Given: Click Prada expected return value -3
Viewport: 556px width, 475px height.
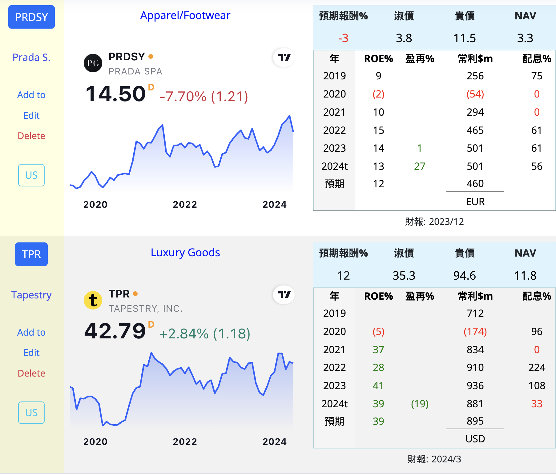Looking at the screenshot, I should [343, 38].
